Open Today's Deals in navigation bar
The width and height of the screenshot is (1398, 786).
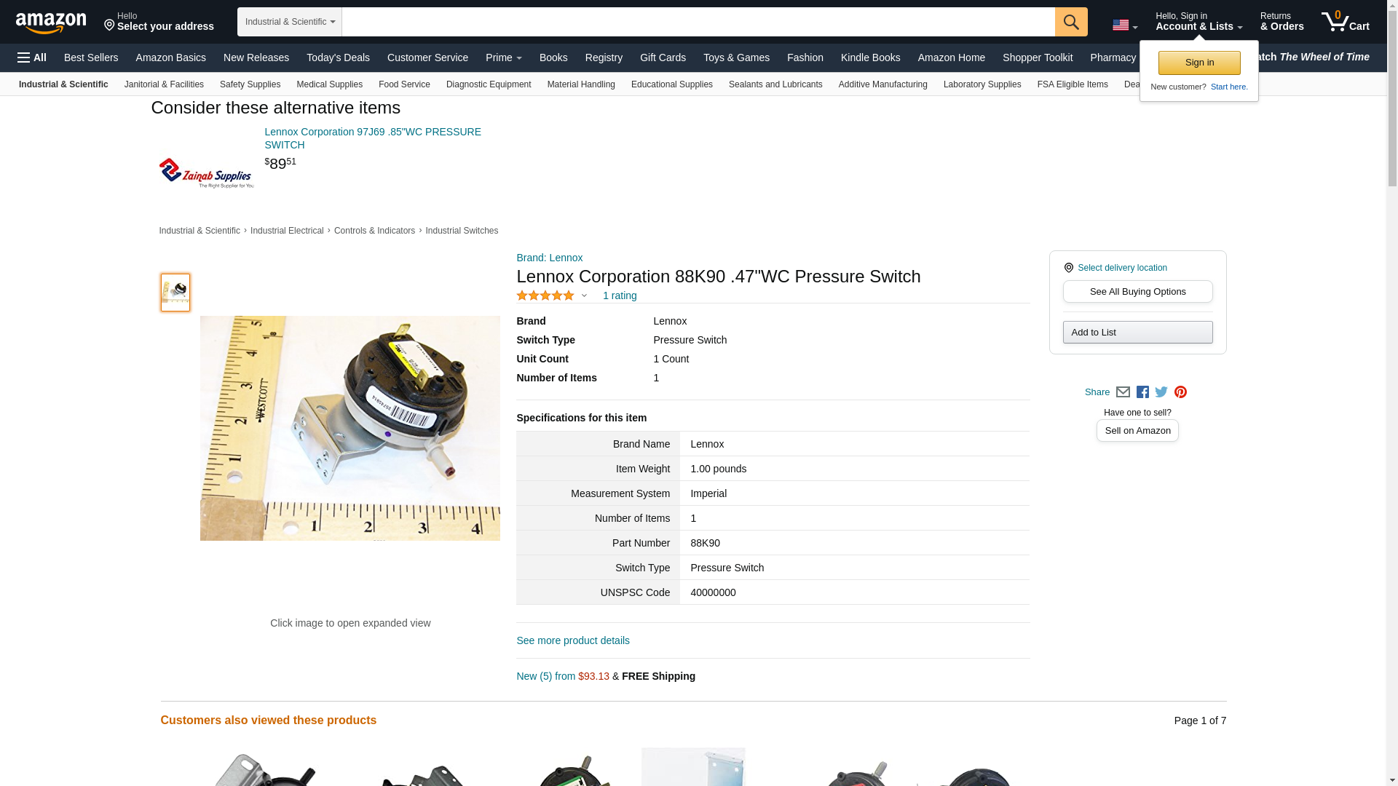338,57
